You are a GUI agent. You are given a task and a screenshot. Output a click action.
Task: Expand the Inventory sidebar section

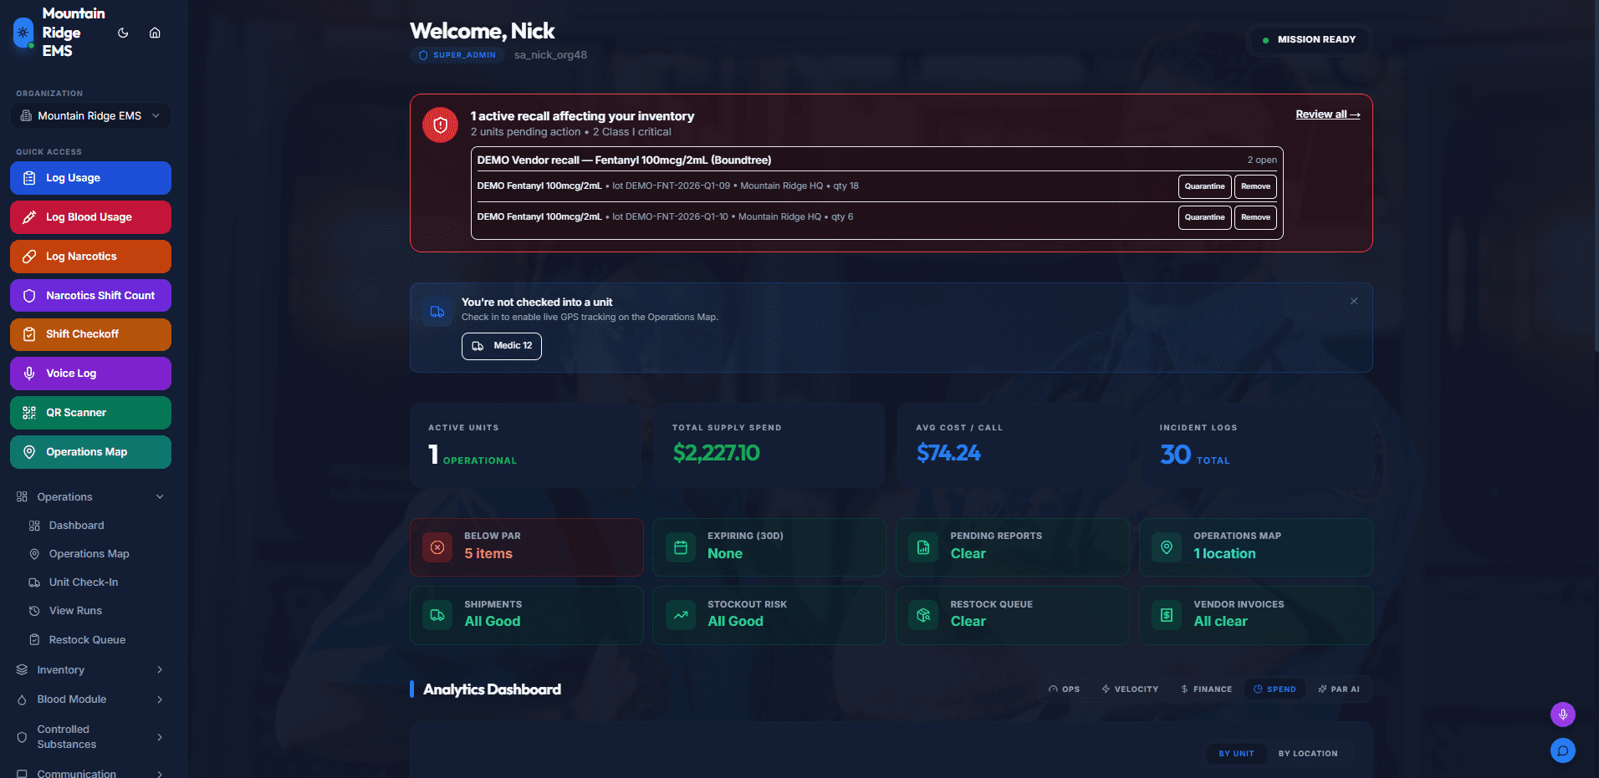[x=90, y=670]
